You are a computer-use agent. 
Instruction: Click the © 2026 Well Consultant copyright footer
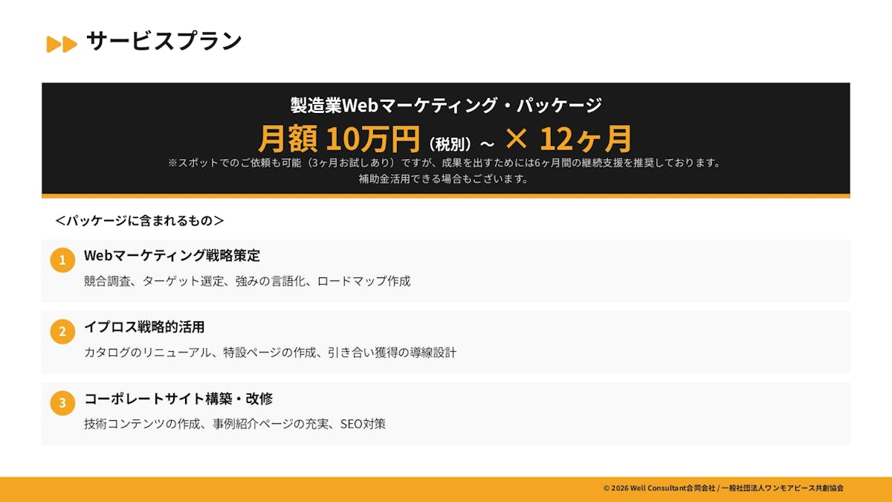(x=723, y=488)
